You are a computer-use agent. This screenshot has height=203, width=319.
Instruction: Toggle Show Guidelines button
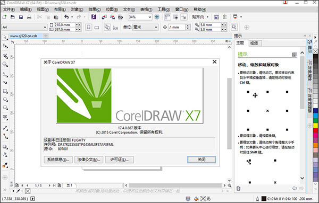(x=184, y=17)
